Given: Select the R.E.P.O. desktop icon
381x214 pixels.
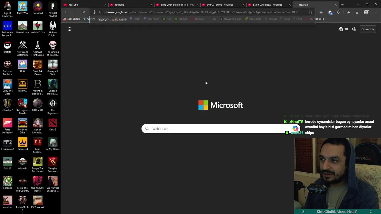Looking at the screenshot, I should click(22, 86).
